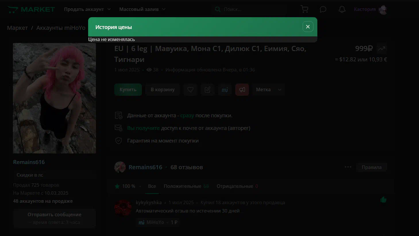The height and width of the screenshot is (236, 419).
Task: Click the 999₽ price
Action: (x=364, y=48)
